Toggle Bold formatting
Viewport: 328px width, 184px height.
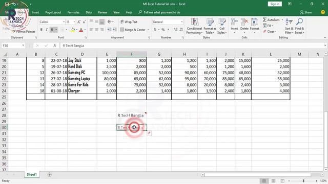[42, 30]
